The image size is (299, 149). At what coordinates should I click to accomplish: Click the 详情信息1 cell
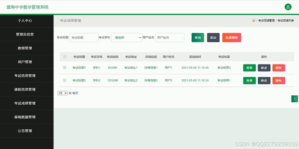click(x=151, y=68)
